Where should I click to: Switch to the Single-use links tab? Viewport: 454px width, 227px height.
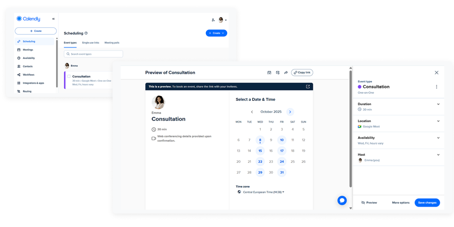pos(90,42)
